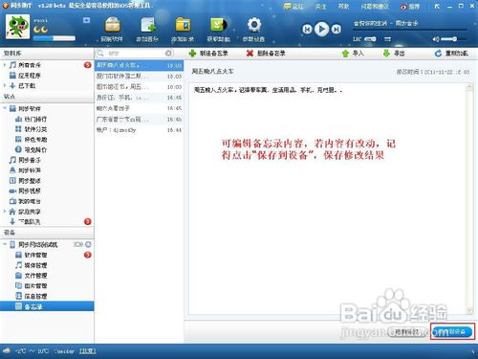Open the 特色专题 featured topics item
Image resolution: width=478 pixels, height=359 pixels.
[x=31, y=140]
